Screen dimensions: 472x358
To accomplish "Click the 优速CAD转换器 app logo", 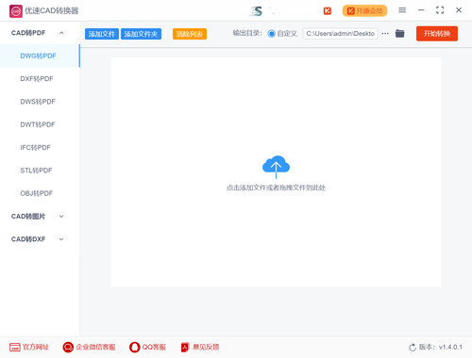I will click(16, 11).
